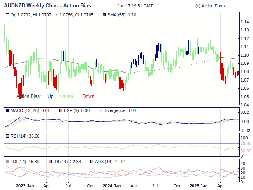Click the ADX (14) legend swatch
The image size is (253, 190).
[92, 162]
